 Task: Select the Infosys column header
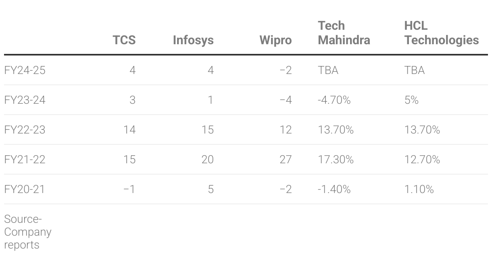coord(193,40)
